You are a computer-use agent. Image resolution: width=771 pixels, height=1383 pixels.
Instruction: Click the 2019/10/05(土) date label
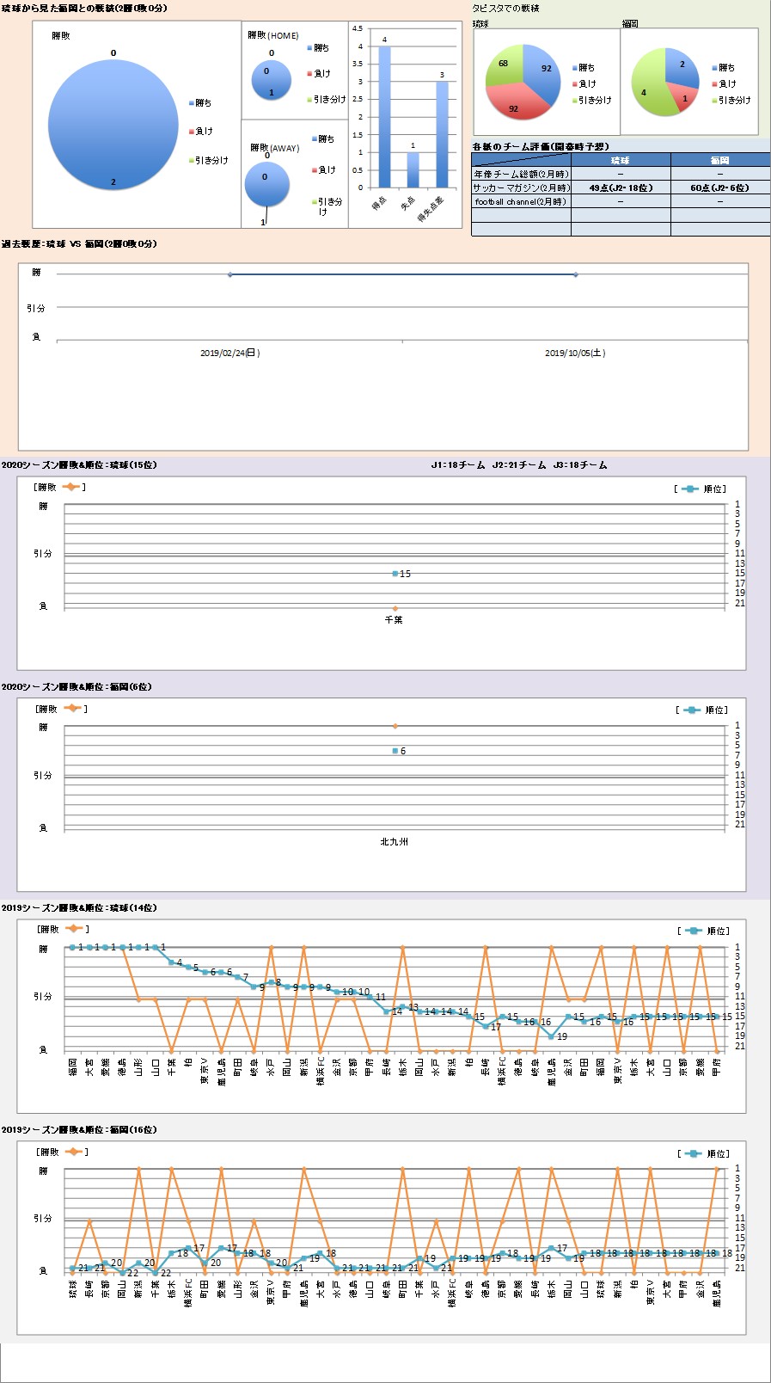575,353
